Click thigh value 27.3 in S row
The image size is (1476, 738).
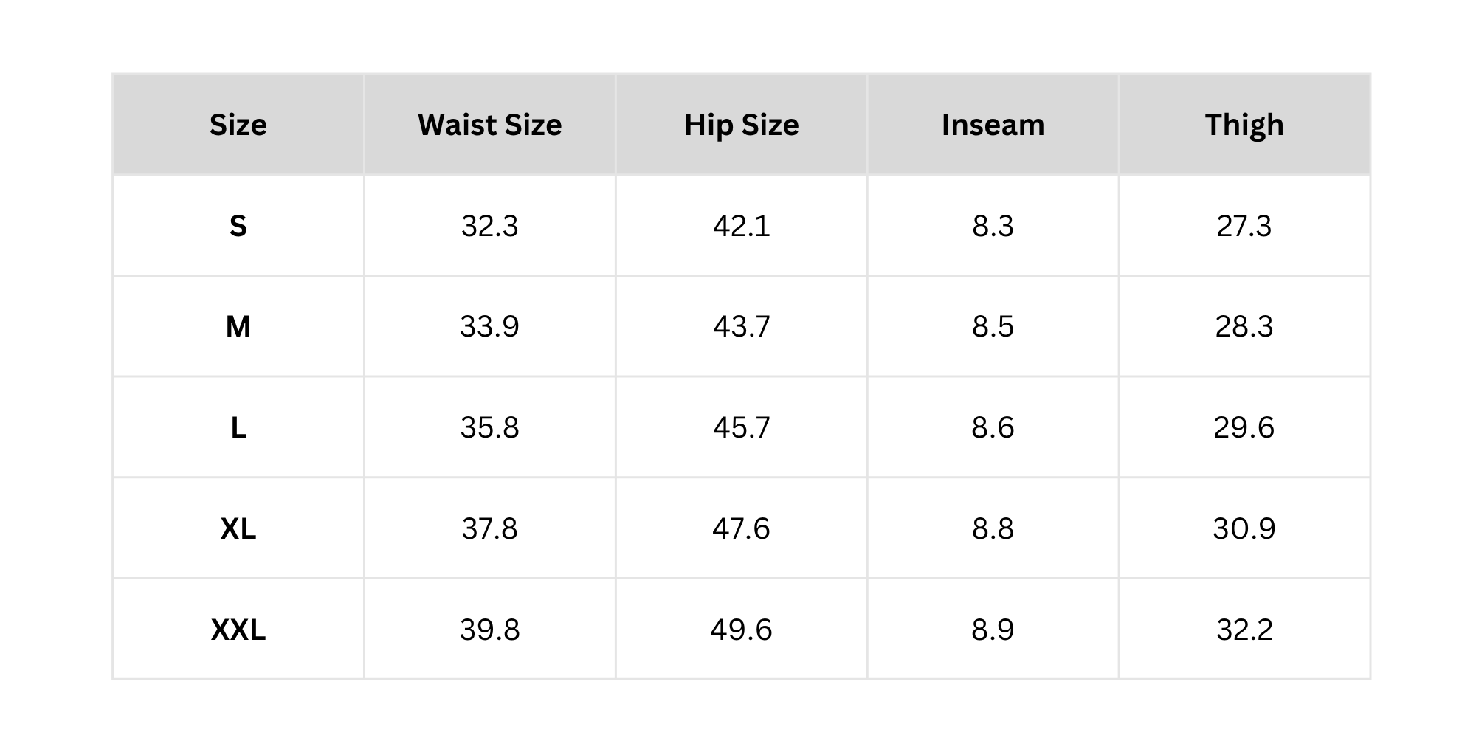[1244, 226]
